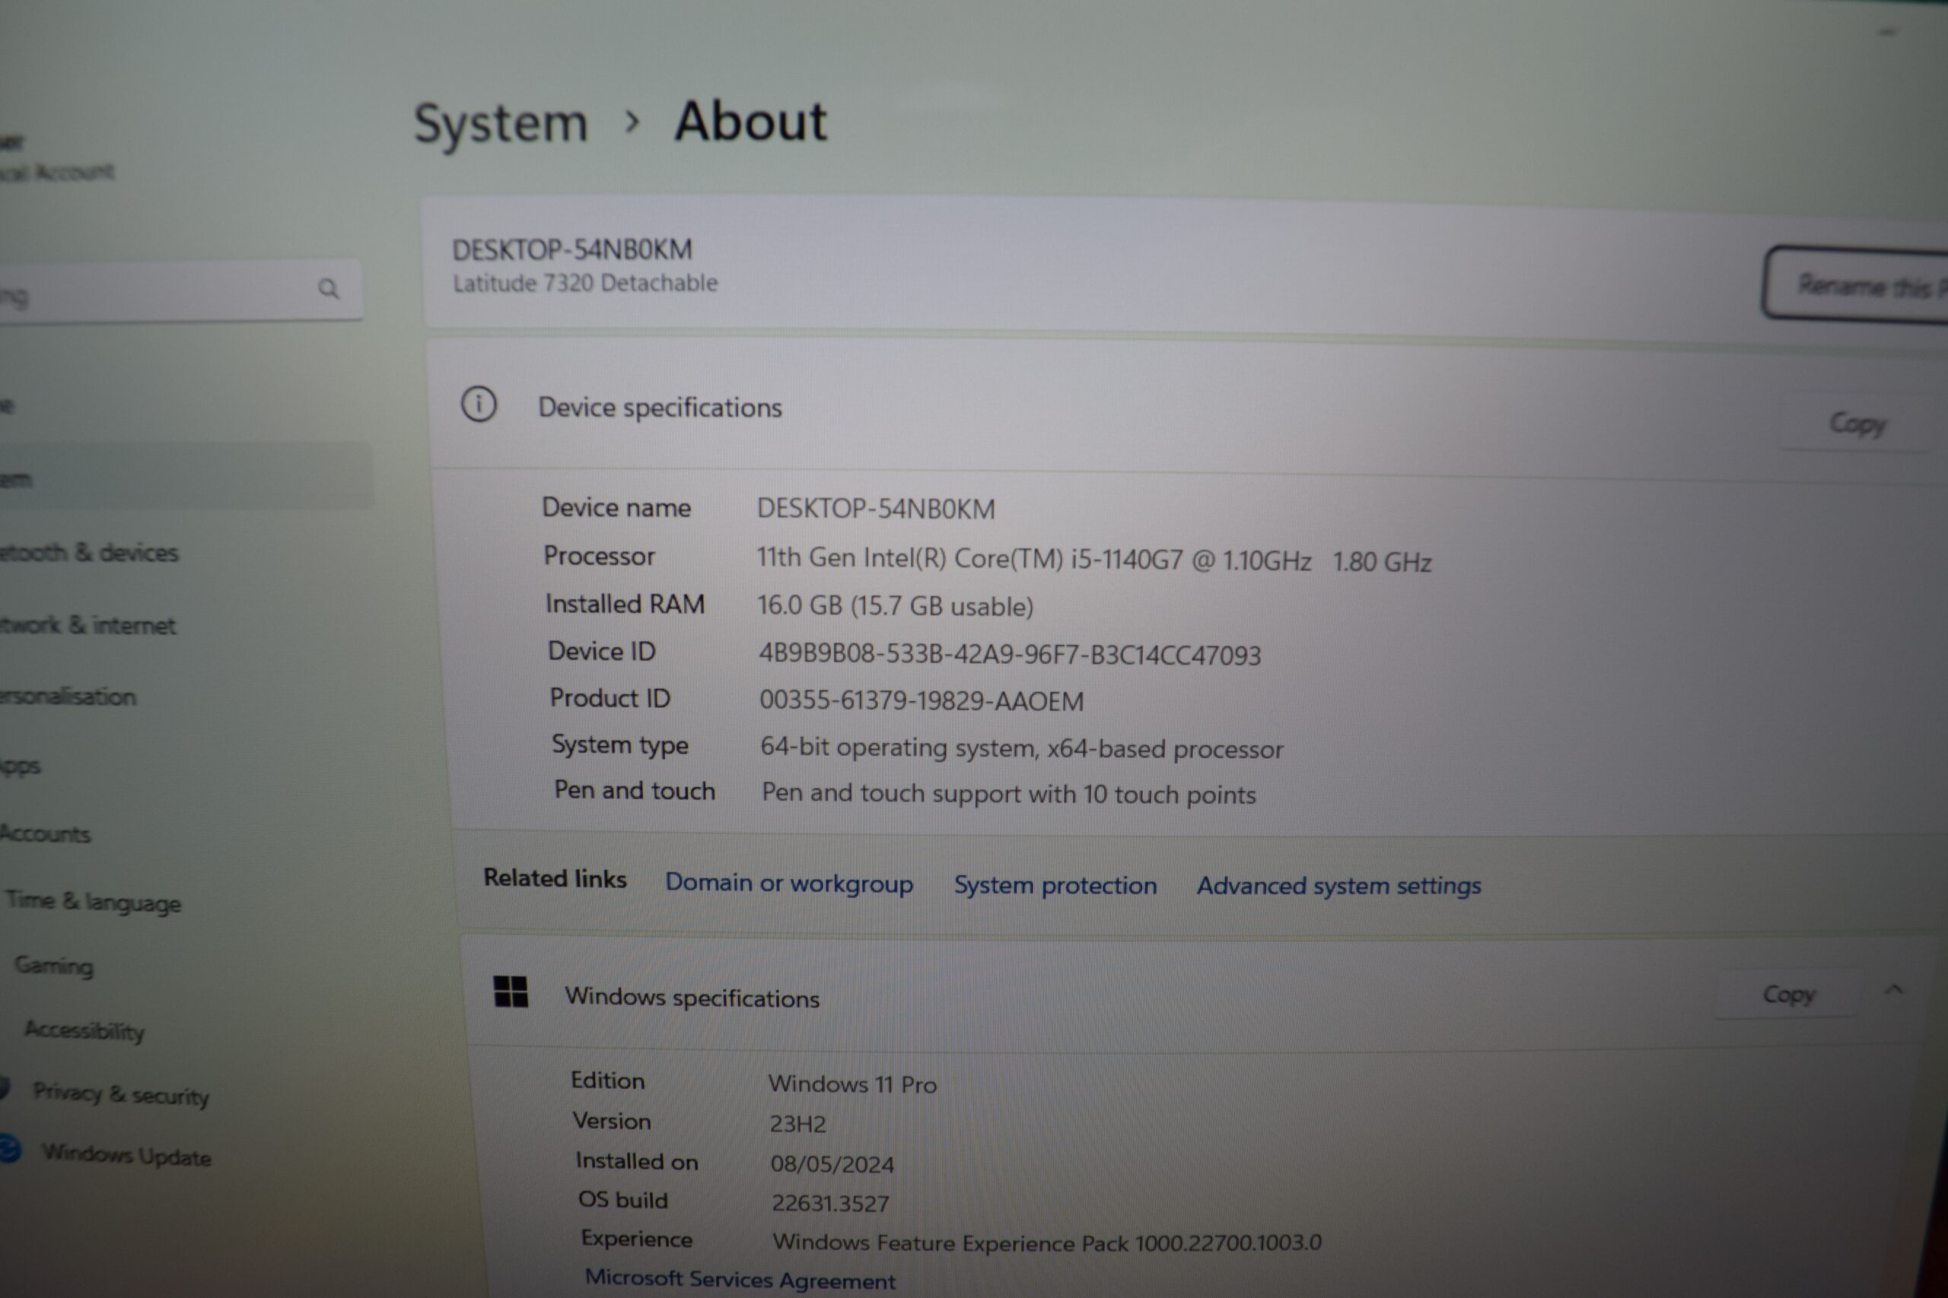Click the Device specifications info icon
Image resolution: width=1948 pixels, height=1298 pixels.
coord(479,405)
